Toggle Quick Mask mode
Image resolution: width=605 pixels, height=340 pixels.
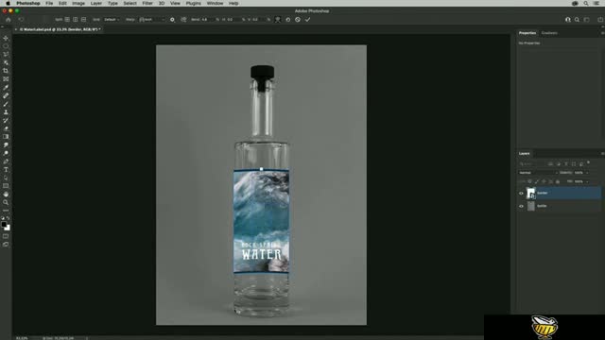coord(6,236)
